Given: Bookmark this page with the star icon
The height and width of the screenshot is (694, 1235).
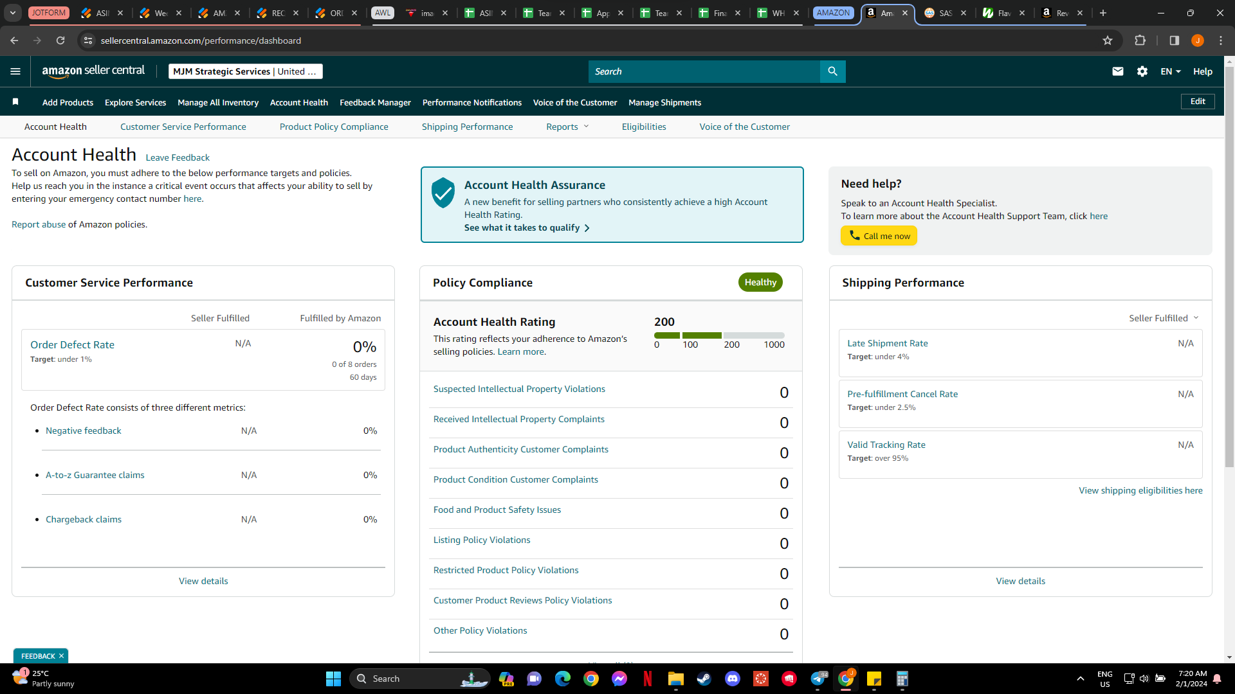Looking at the screenshot, I should [x=1108, y=40].
